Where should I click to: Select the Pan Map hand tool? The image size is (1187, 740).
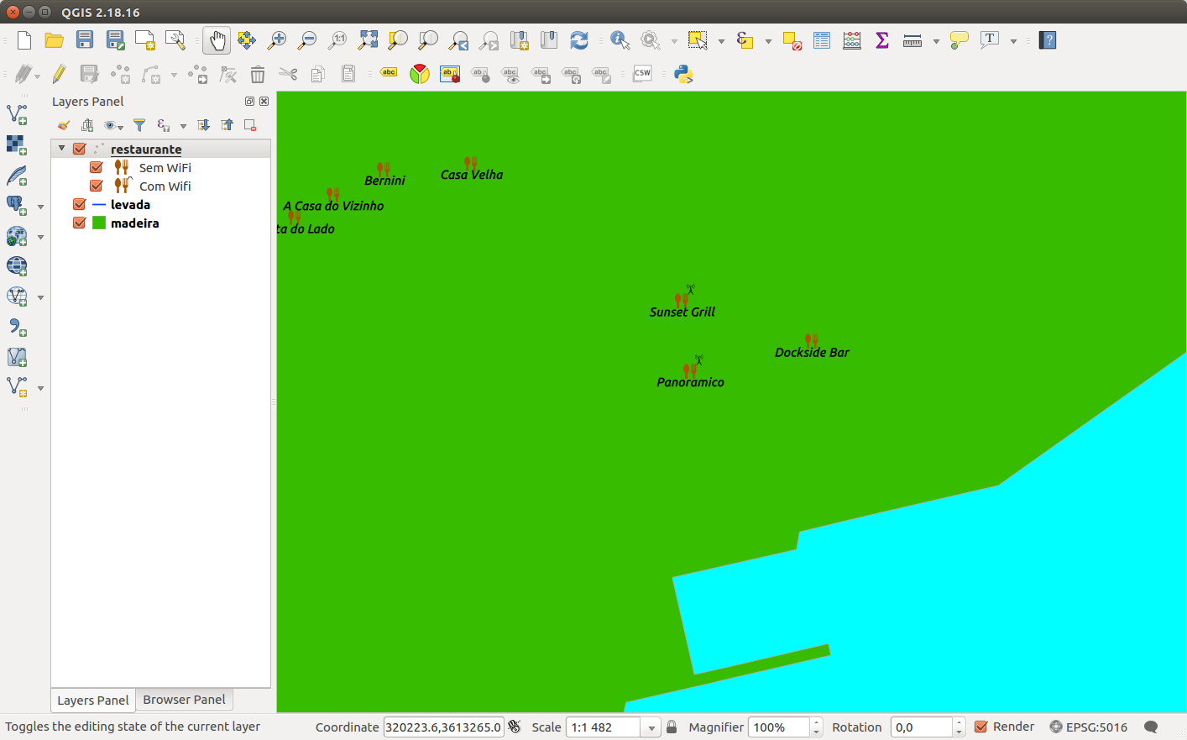217,40
